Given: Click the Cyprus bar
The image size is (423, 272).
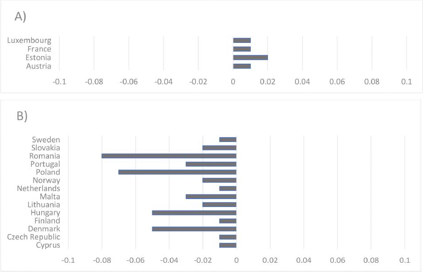Looking at the screenshot, I should coord(228,245).
